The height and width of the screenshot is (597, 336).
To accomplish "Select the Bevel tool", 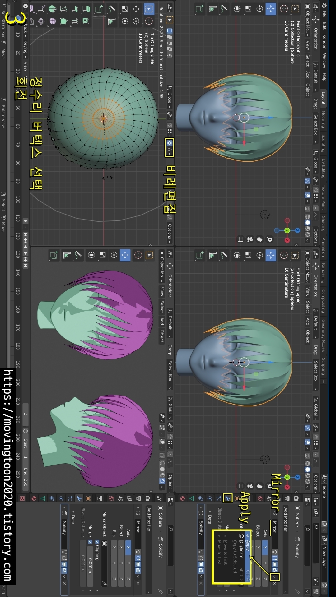I will click(x=75, y=9).
